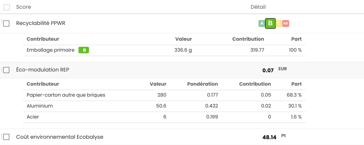Screen dimensions: 364x145
Task: Click the drag handle beside Coût environnemental Ecobalyse
Action: click(x=2, y=136)
